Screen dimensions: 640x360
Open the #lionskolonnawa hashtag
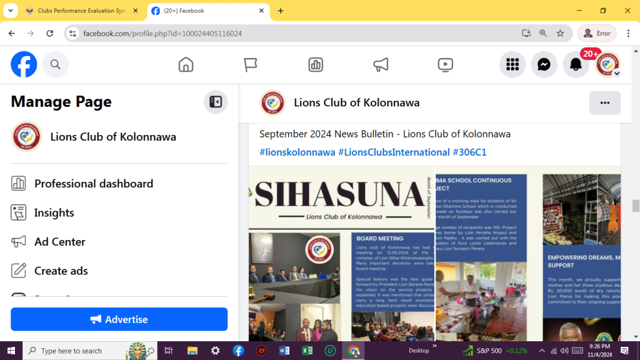point(297,152)
